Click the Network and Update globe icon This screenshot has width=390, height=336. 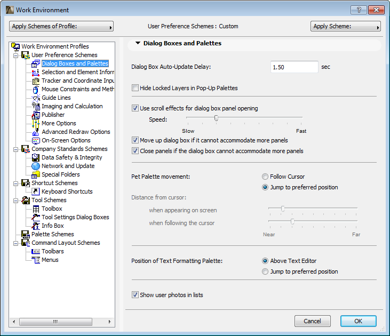tap(36, 166)
